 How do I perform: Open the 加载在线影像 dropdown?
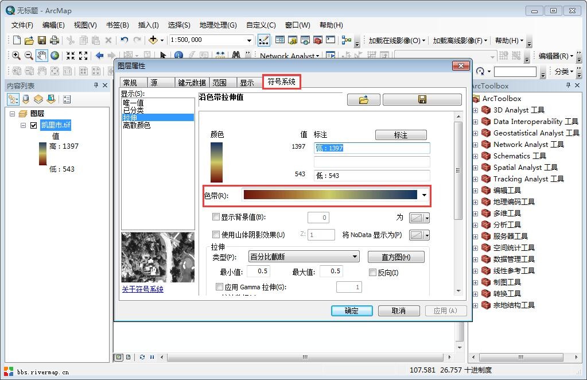pyautogui.click(x=397, y=40)
